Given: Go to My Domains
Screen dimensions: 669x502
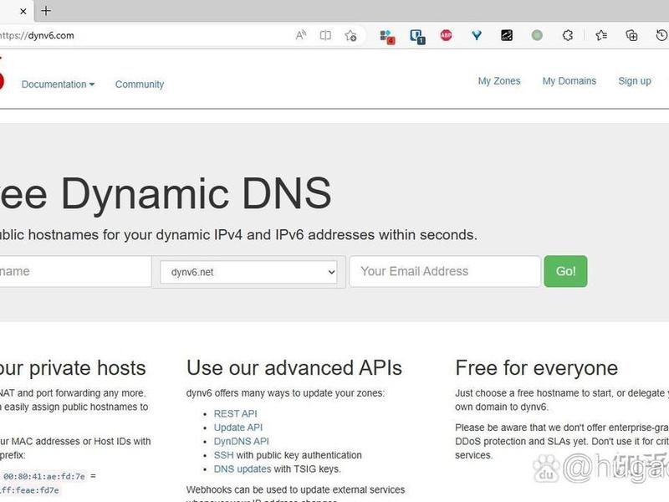Looking at the screenshot, I should click(569, 80).
